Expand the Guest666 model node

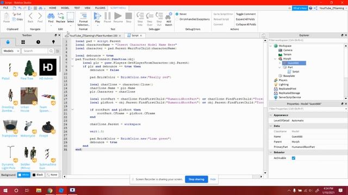pyautogui.click(x=279, y=63)
